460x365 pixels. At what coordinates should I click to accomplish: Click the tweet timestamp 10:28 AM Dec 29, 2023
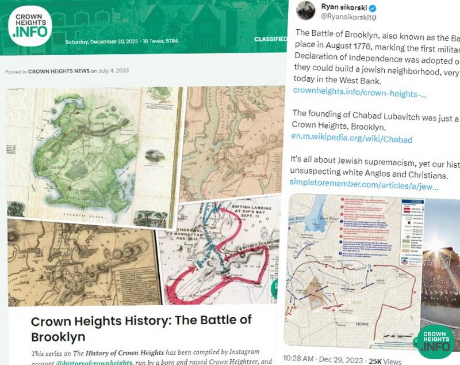click(x=323, y=359)
